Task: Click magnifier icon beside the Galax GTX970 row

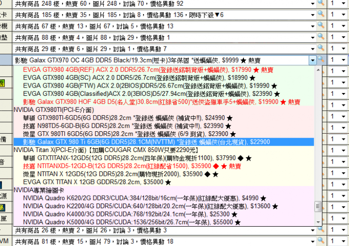Action: tap(321, 60)
